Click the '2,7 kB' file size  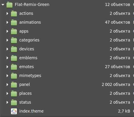click(124, 111)
